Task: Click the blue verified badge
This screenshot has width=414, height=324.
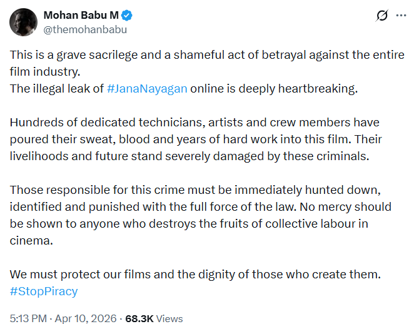Action: click(126, 15)
